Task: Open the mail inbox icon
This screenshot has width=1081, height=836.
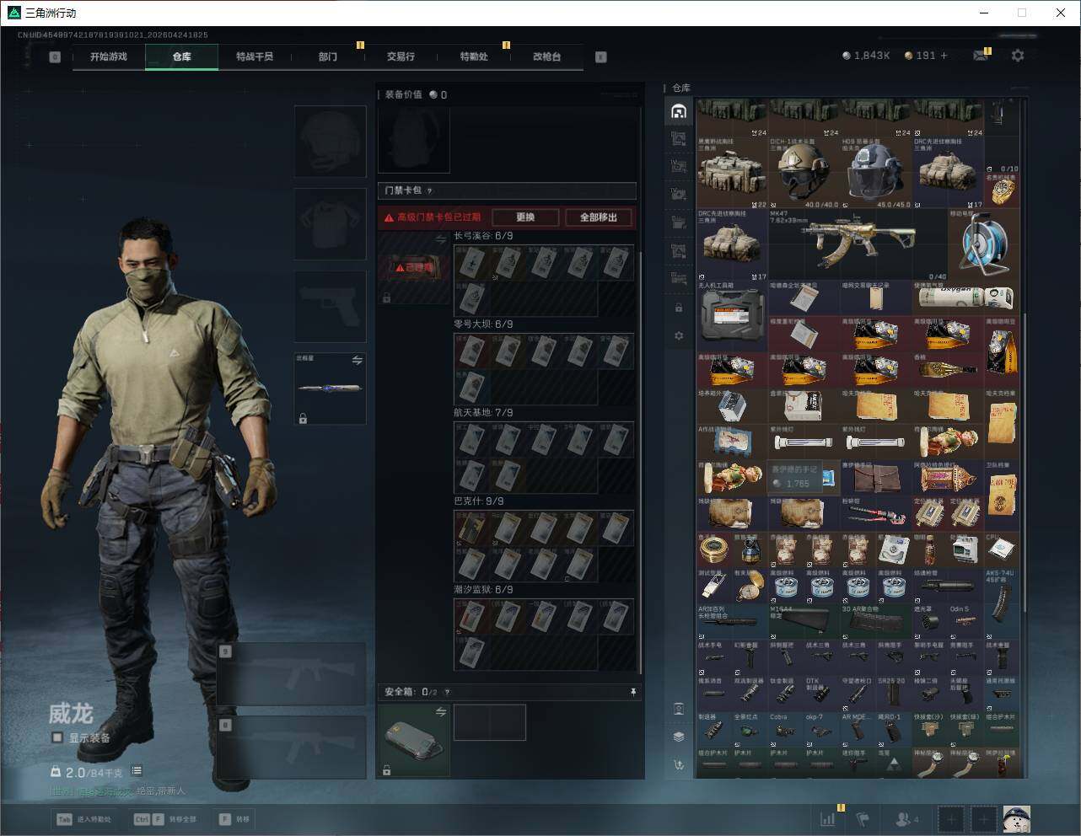Action: coord(980,56)
